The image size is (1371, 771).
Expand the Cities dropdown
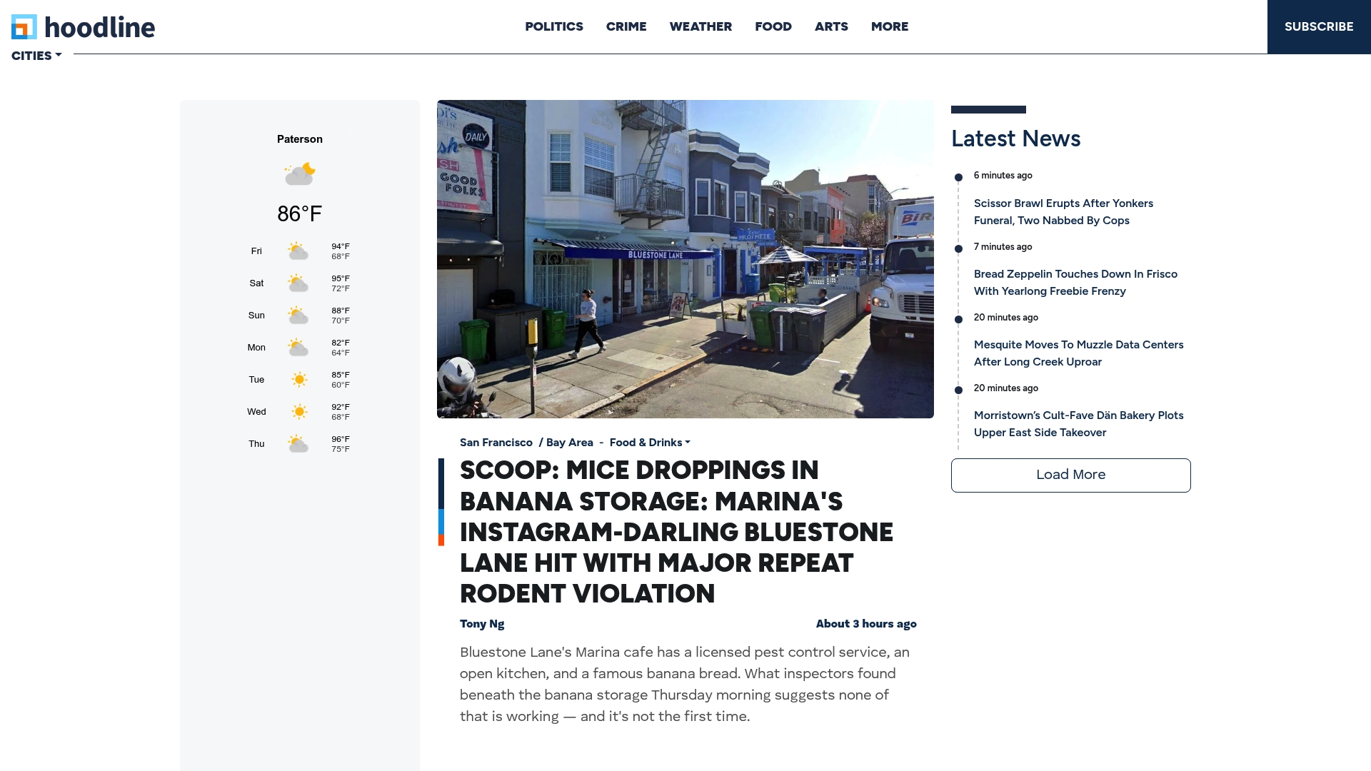[x=36, y=56]
